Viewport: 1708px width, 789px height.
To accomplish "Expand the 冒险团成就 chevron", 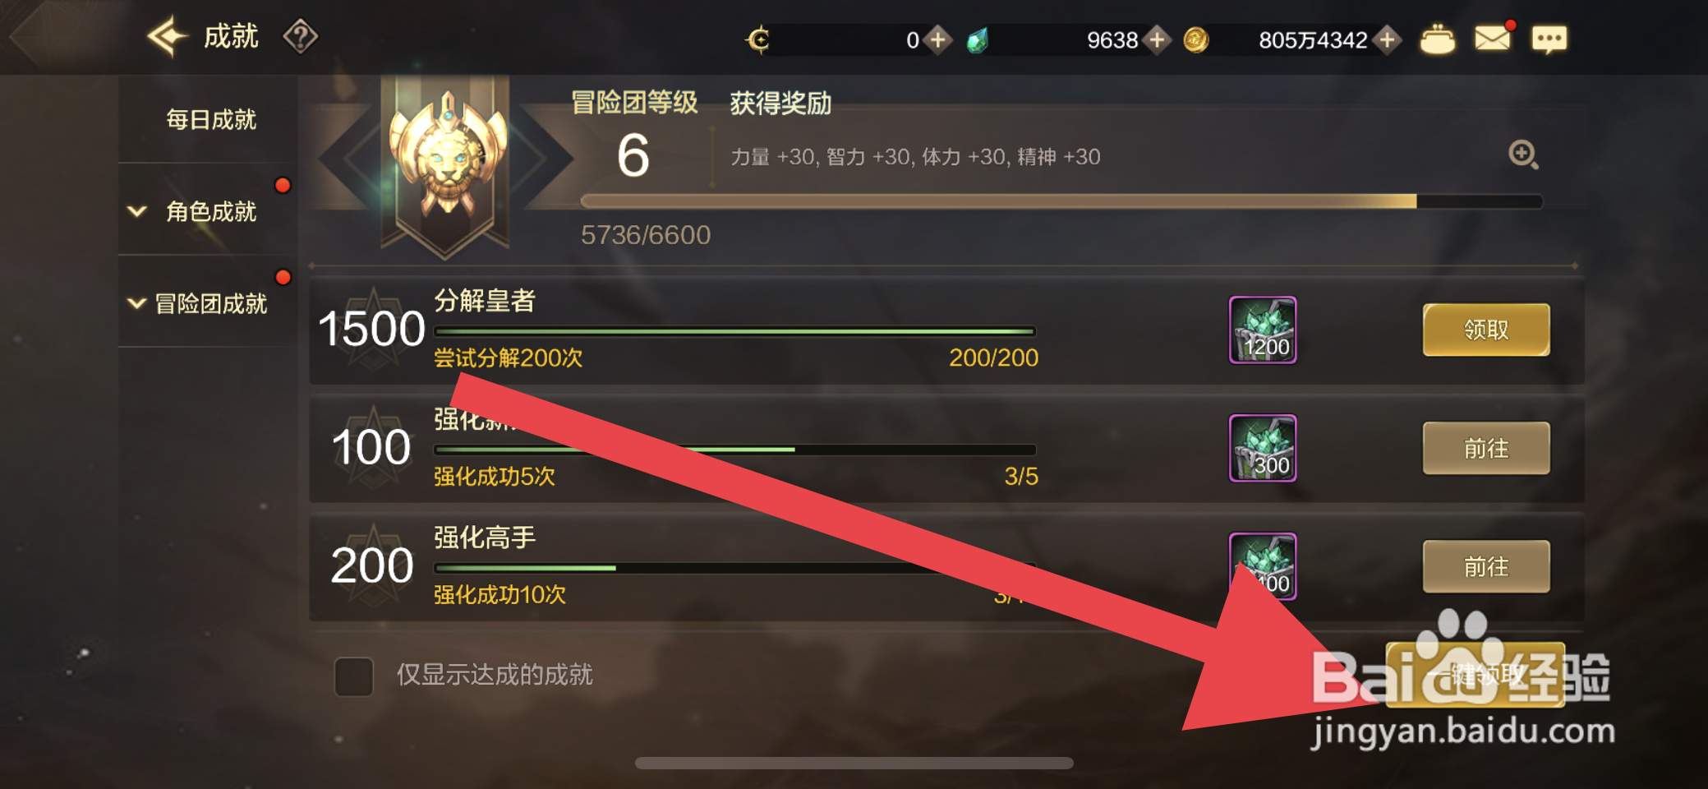I will click(137, 303).
